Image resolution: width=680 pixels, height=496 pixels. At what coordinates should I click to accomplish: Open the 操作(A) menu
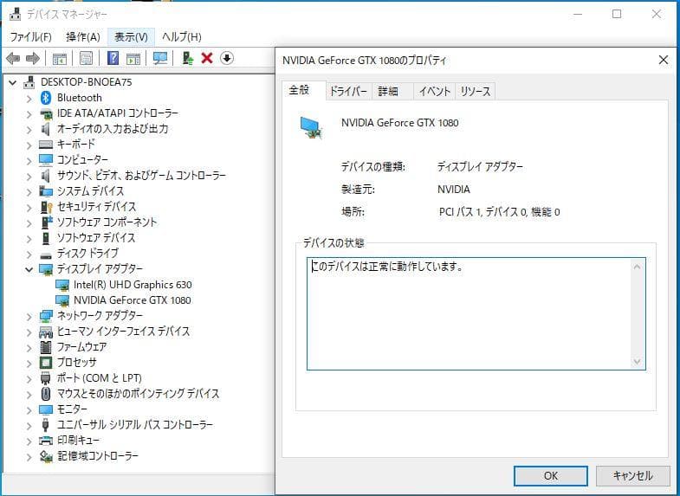click(82, 36)
